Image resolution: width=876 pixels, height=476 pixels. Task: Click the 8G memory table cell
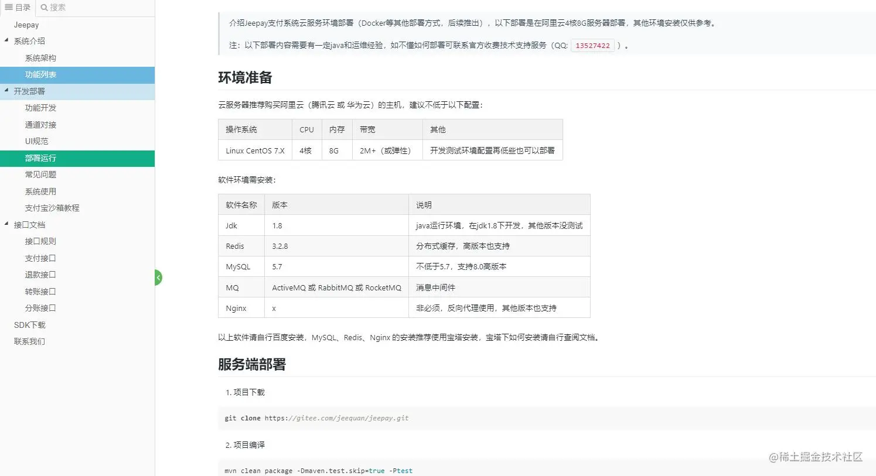pos(337,150)
